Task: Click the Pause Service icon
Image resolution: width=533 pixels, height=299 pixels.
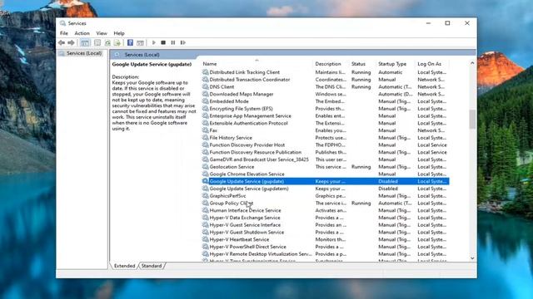Action: [173, 42]
